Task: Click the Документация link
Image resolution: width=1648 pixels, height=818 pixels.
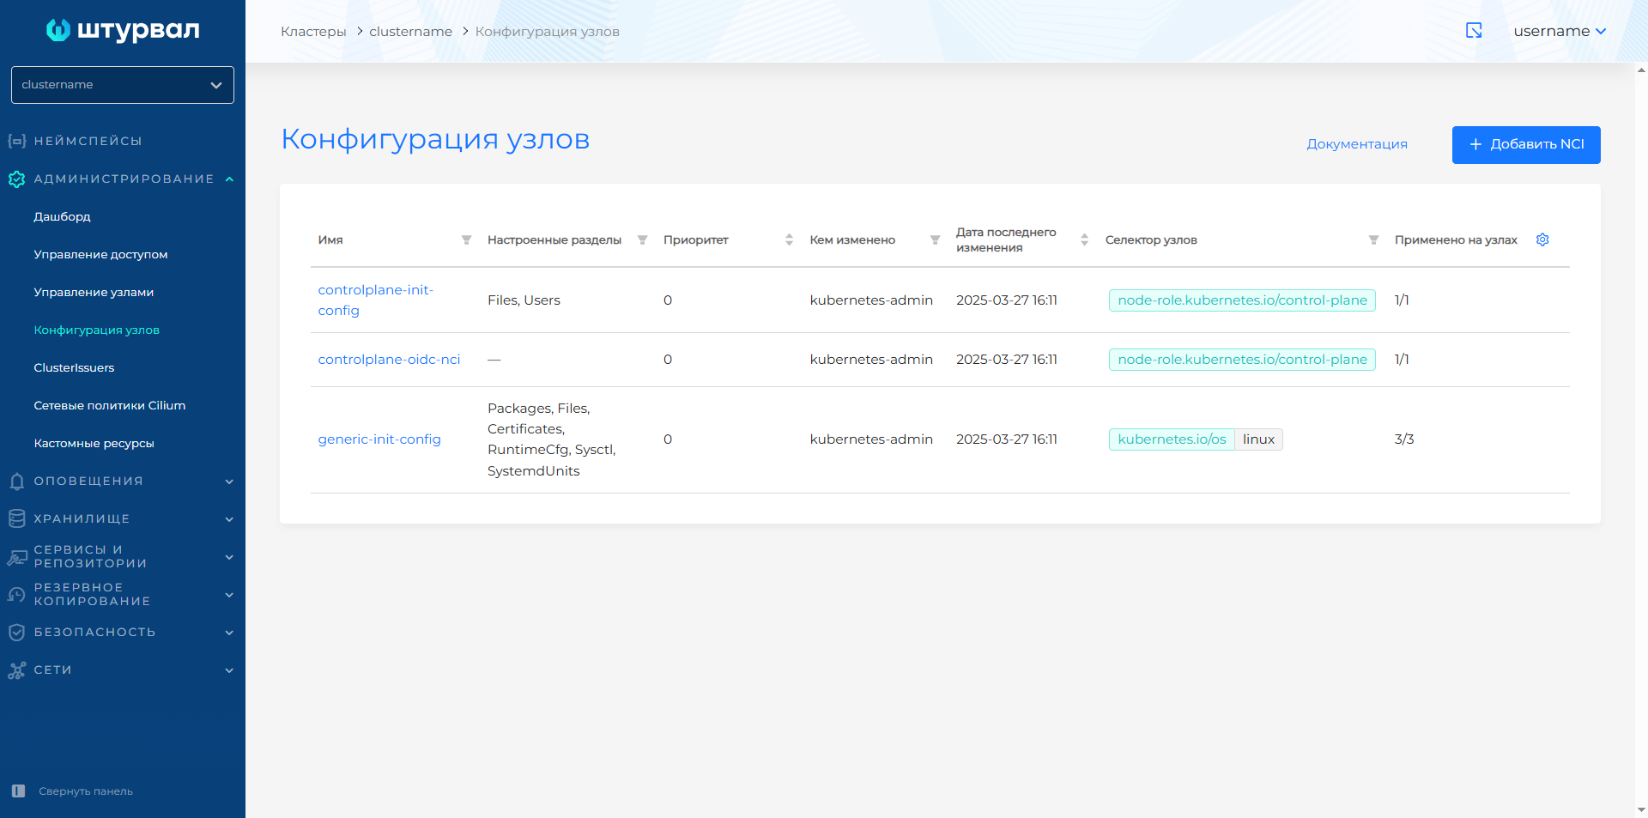Action: 1356,144
